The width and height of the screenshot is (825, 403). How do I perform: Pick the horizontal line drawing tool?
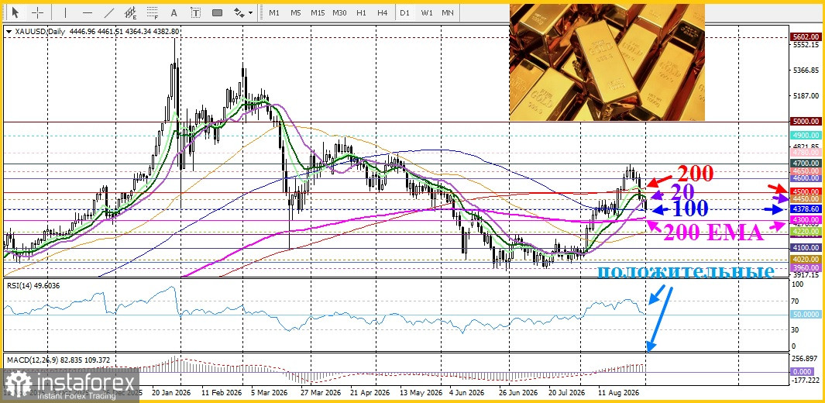(x=88, y=12)
